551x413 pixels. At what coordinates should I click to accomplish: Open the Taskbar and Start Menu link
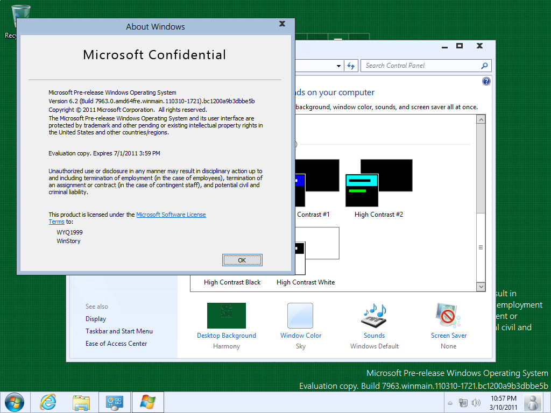119,331
